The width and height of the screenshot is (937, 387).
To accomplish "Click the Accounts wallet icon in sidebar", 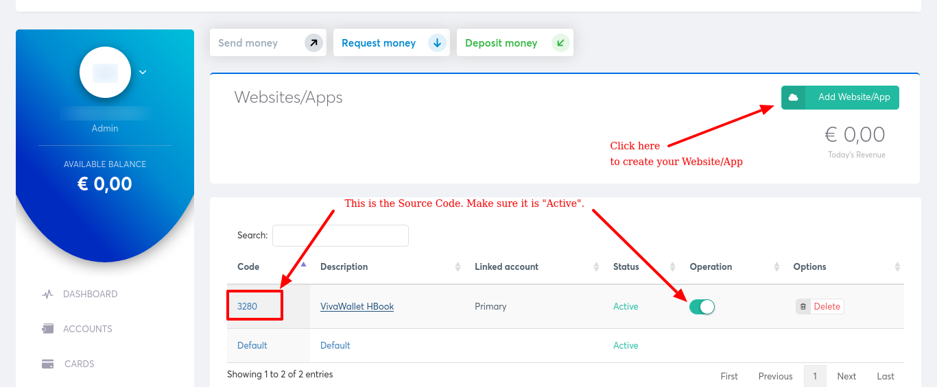I will pos(47,329).
